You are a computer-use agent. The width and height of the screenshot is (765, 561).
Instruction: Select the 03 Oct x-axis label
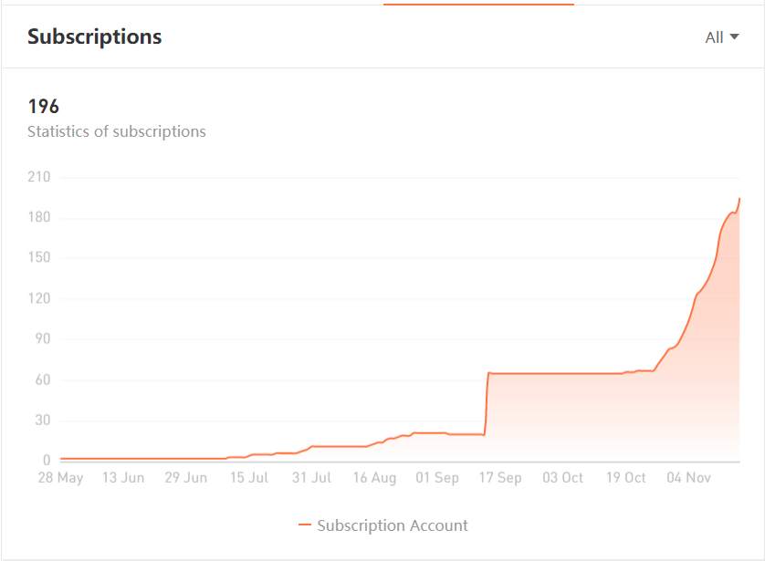coord(562,477)
